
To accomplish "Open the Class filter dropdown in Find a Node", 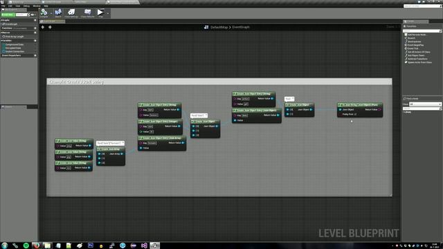I will point(425,104).
